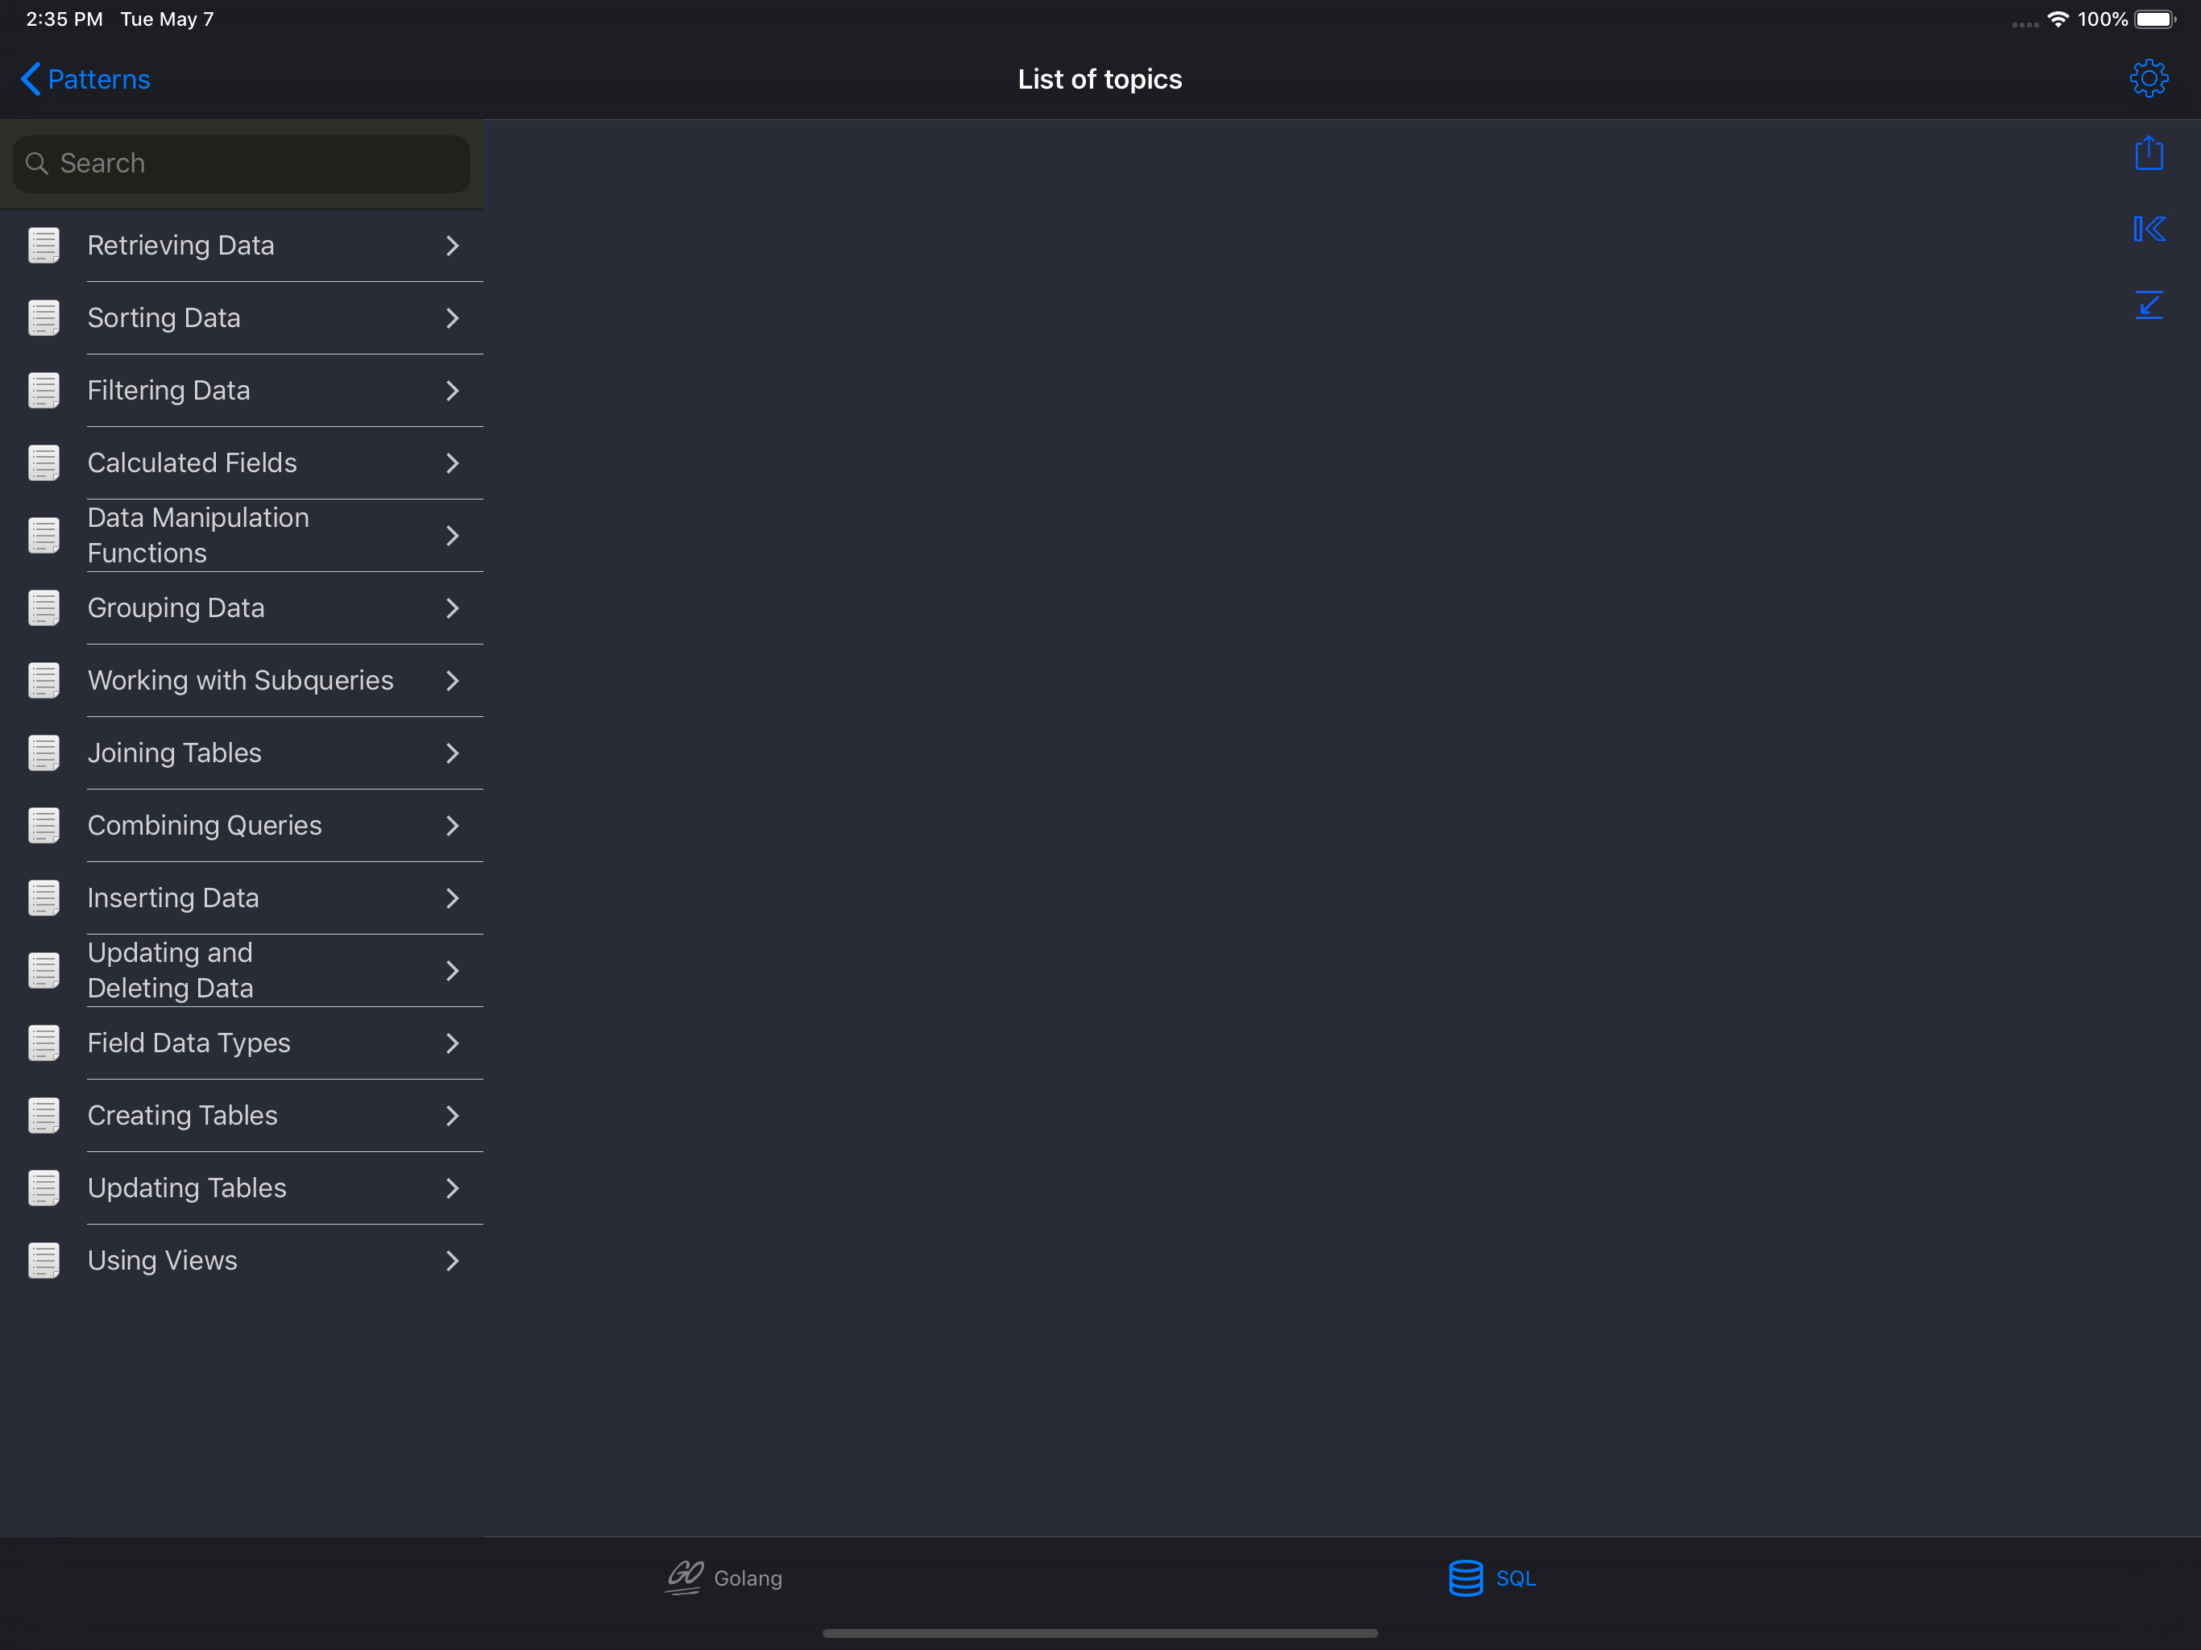Switch to the Golang tab
The width and height of the screenshot is (2201, 1650).
point(748,1578)
